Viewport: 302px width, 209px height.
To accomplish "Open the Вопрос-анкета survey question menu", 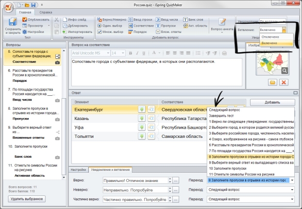I will pos(222,25).
